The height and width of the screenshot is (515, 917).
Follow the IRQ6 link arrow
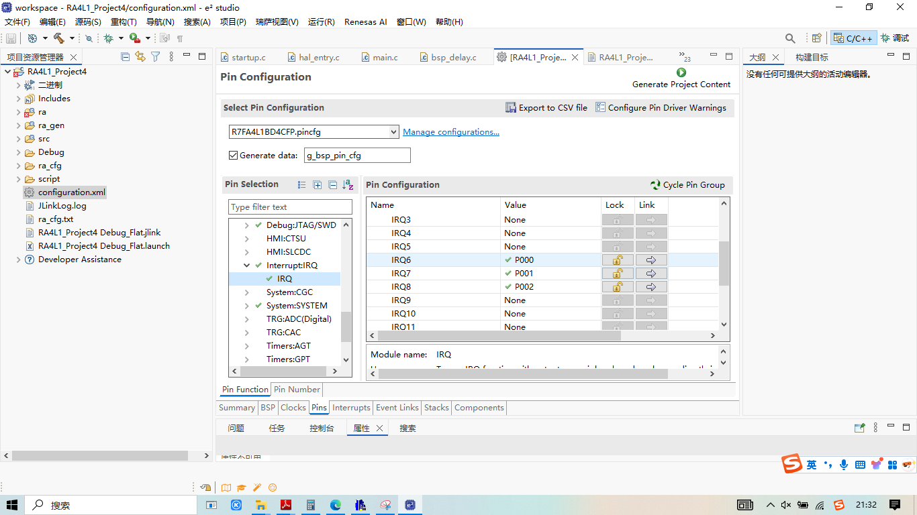point(651,260)
